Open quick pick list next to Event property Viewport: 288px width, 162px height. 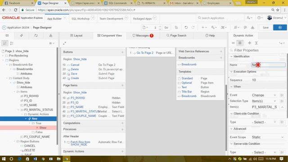click(x=282, y=95)
